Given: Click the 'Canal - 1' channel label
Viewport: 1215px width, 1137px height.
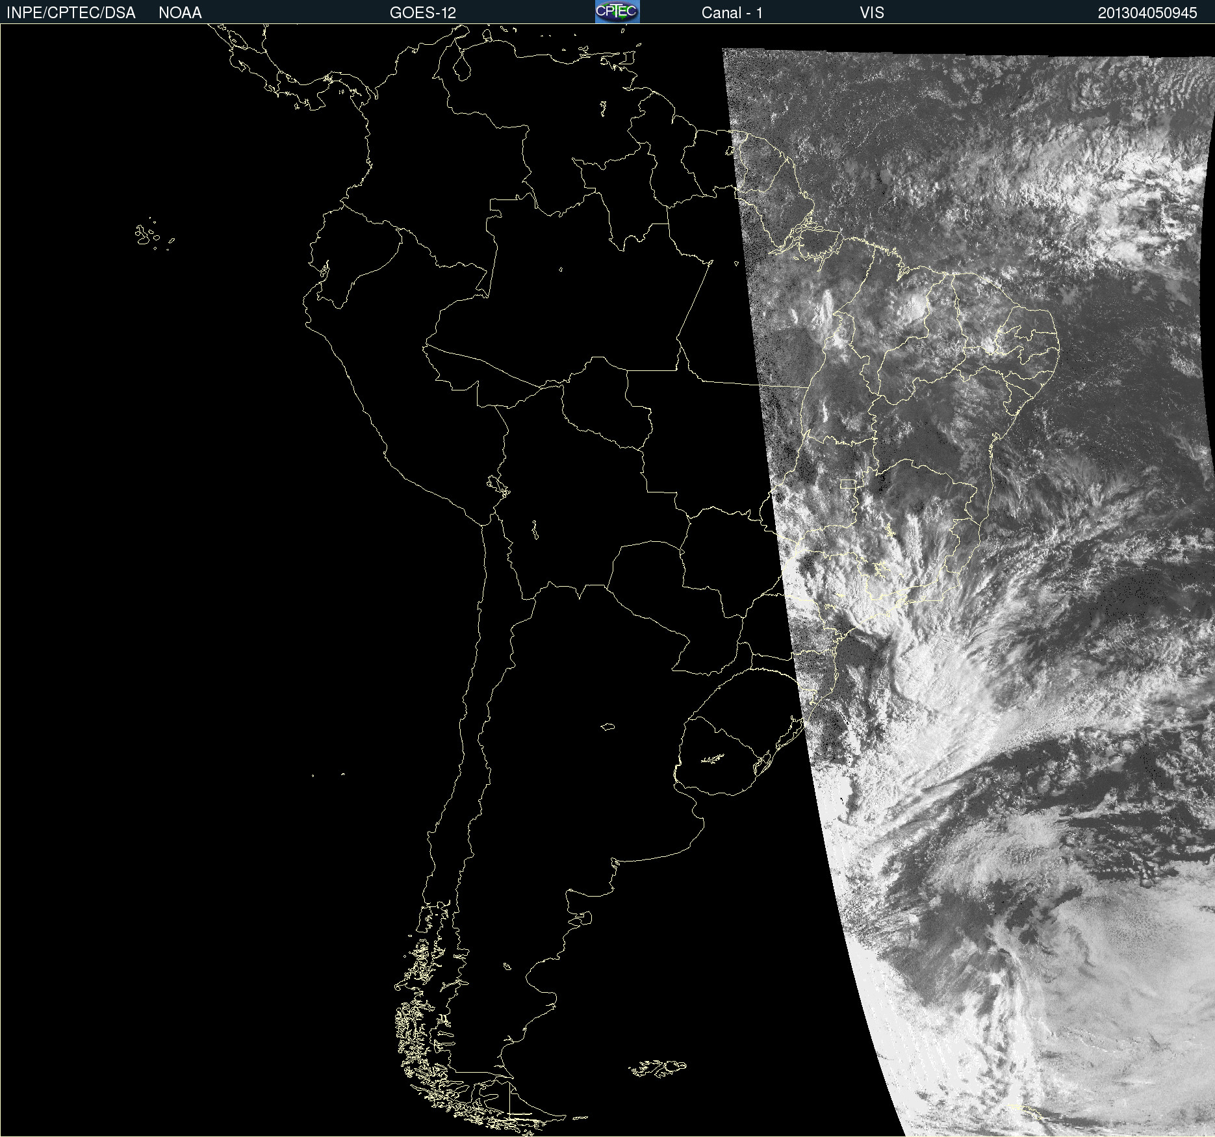Looking at the screenshot, I should pyautogui.click(x=732, y=13).
